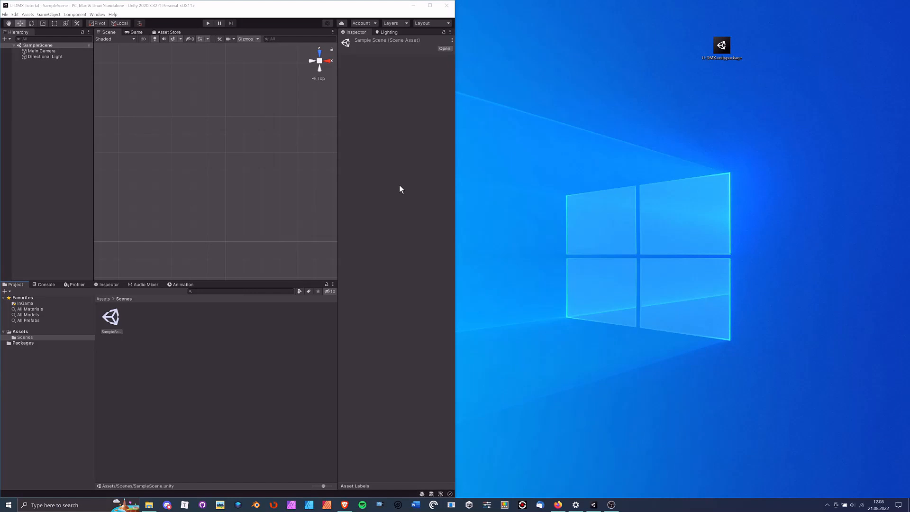
Task: Toggle scene grid visibility button
Action: coord(200,39)
